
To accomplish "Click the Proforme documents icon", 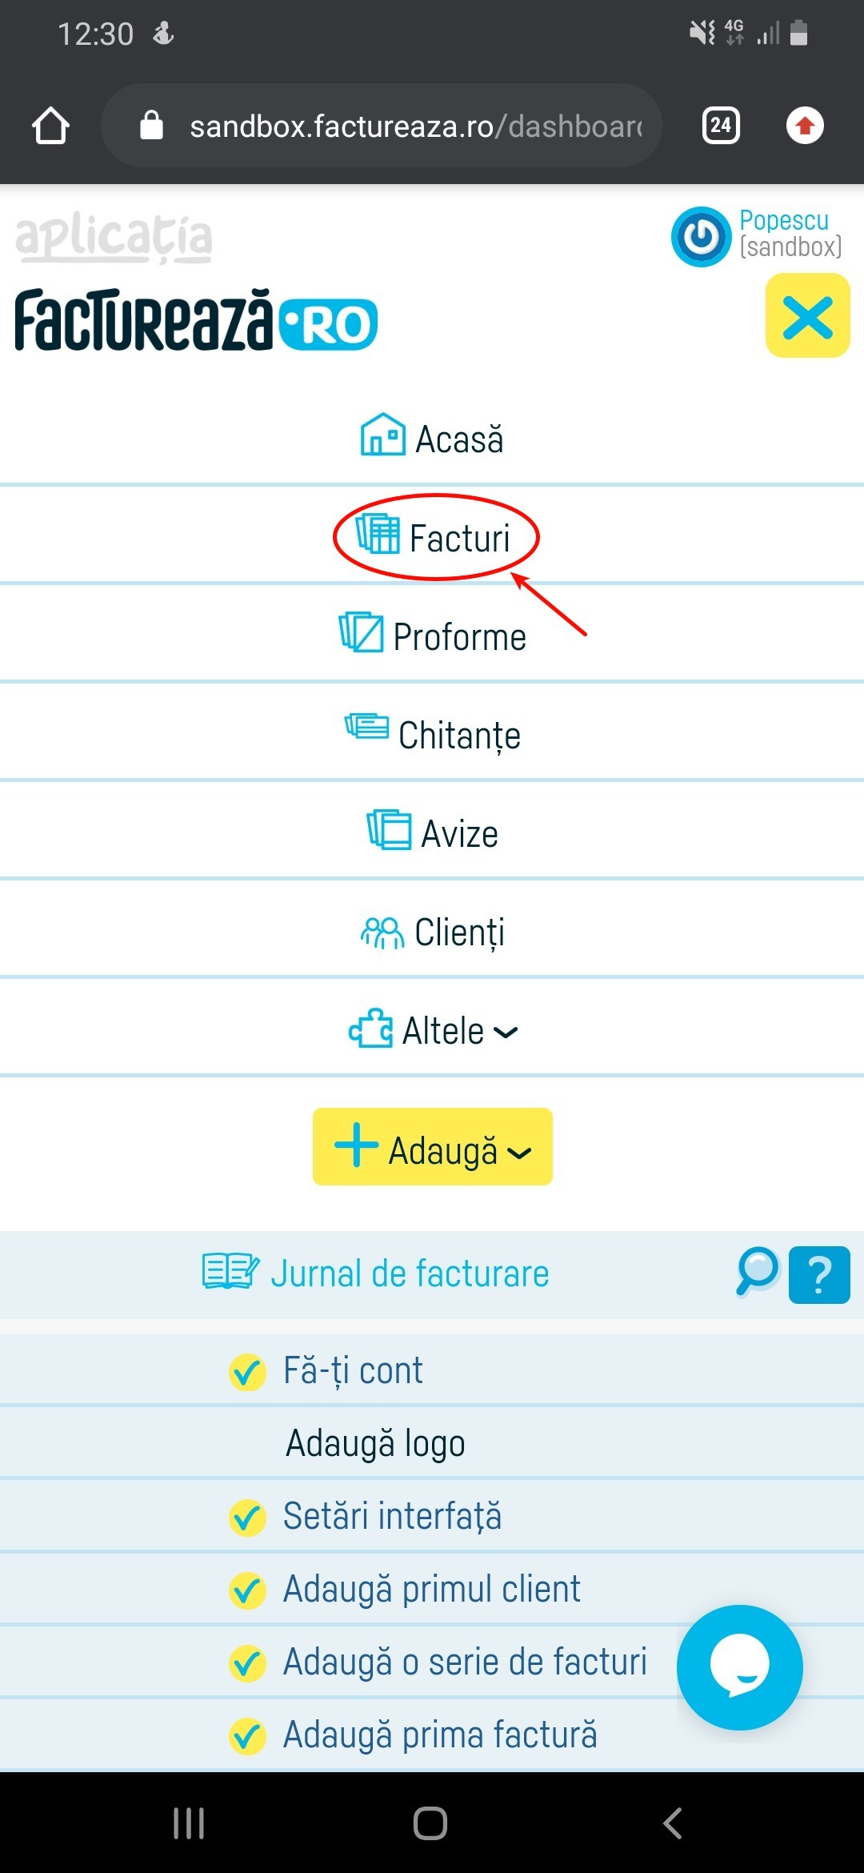I will coord(360,634).
